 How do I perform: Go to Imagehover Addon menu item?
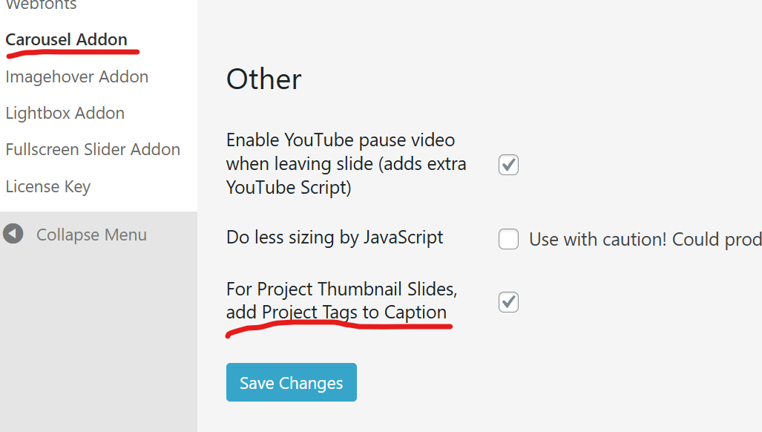point(76,76)
